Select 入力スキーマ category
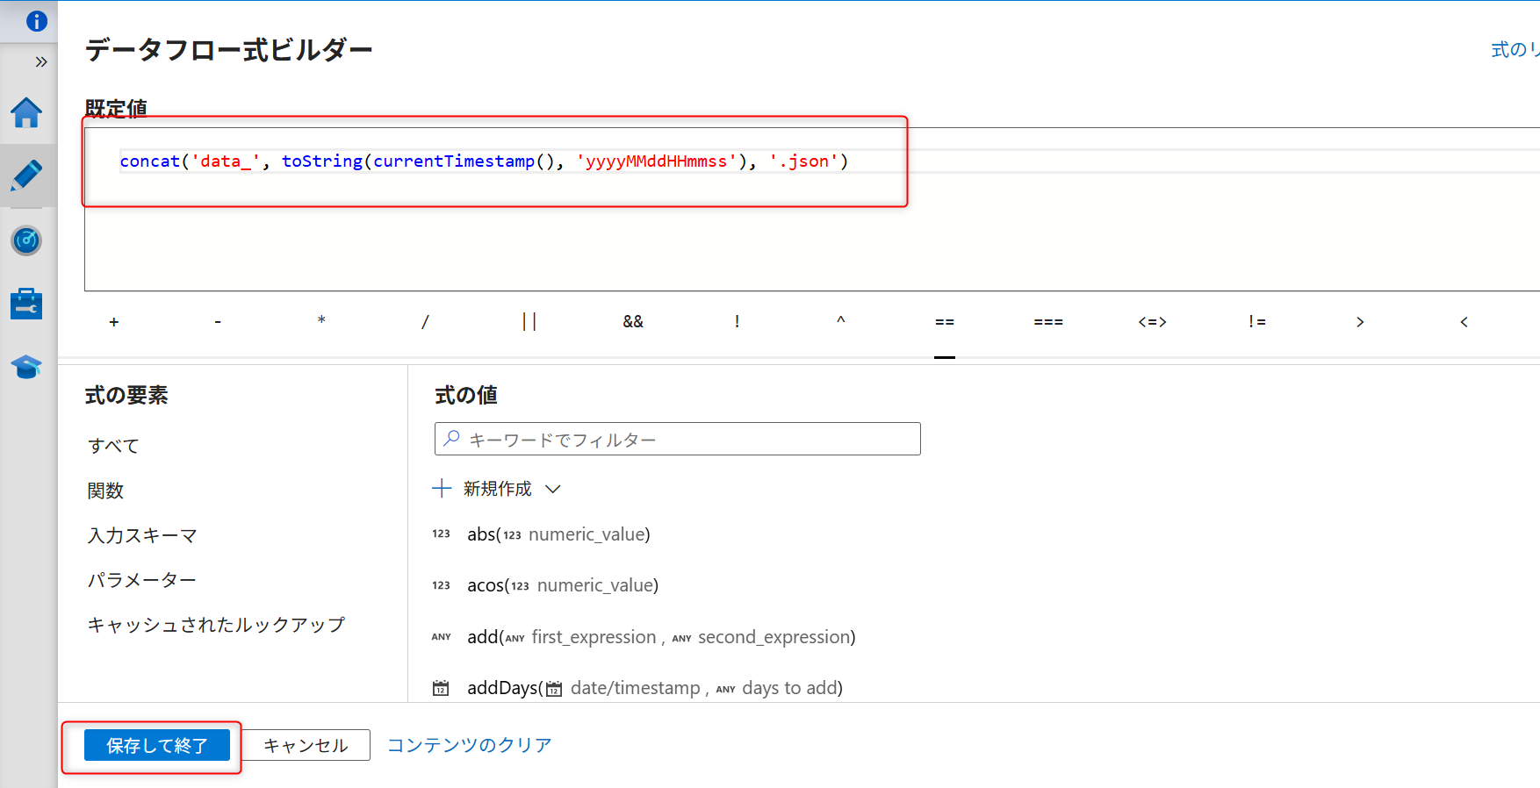The image size is (1540, 788). (142, 535)
